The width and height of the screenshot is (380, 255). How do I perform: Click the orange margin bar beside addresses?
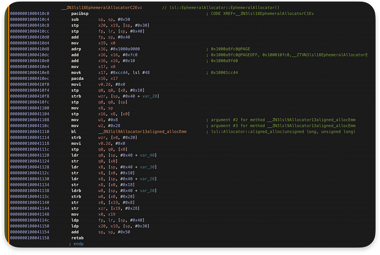pos(9,125)
